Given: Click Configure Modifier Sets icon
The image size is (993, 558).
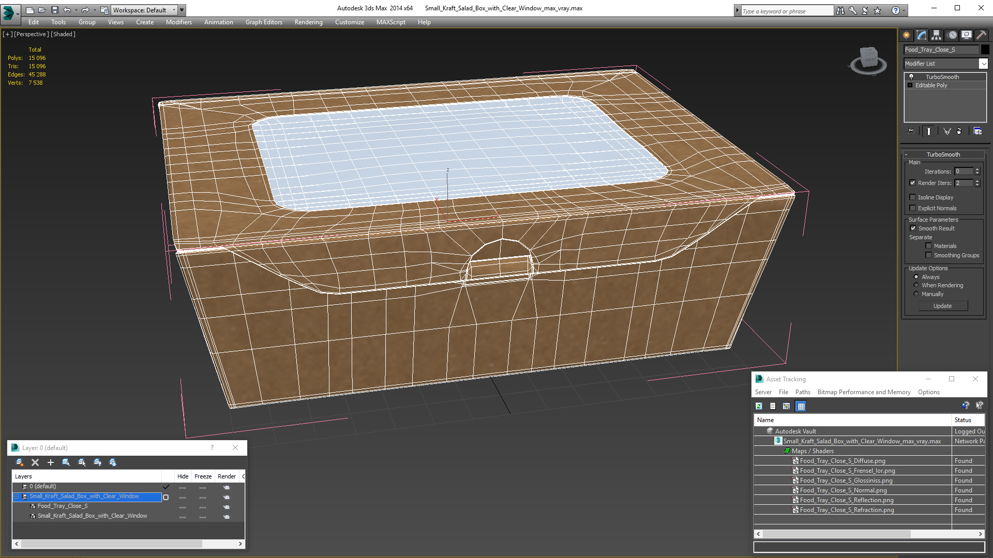Looking at the screenshot, I should click(977, 131).
